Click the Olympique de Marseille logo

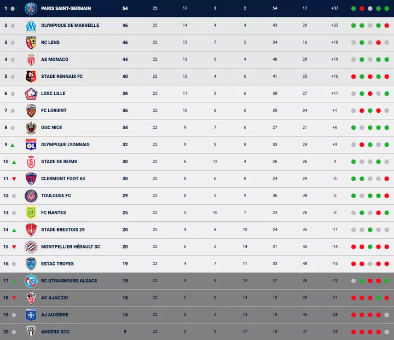(x=31, y=25)
